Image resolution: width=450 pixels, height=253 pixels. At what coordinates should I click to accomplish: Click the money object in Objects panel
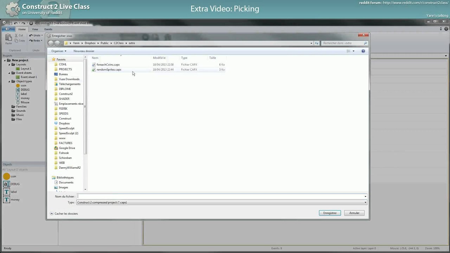tap(11, 200)
